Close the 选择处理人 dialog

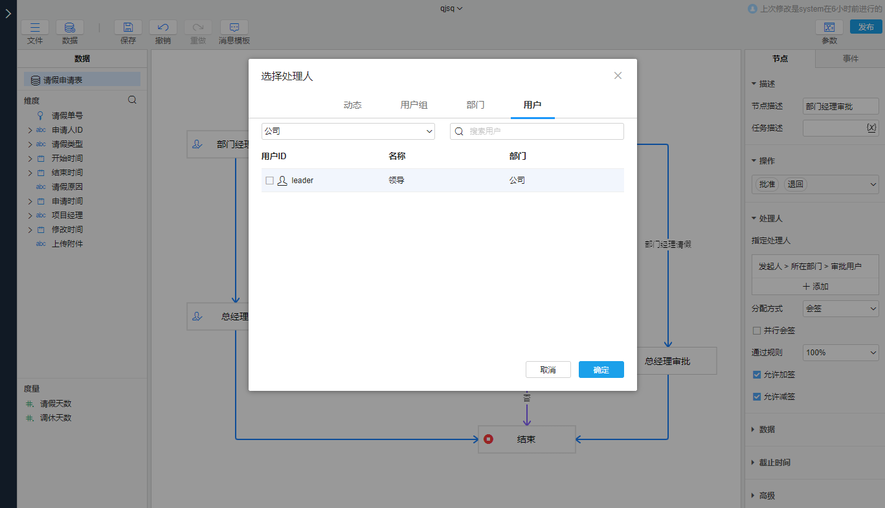pyautogui.click(x=618, y=76)
